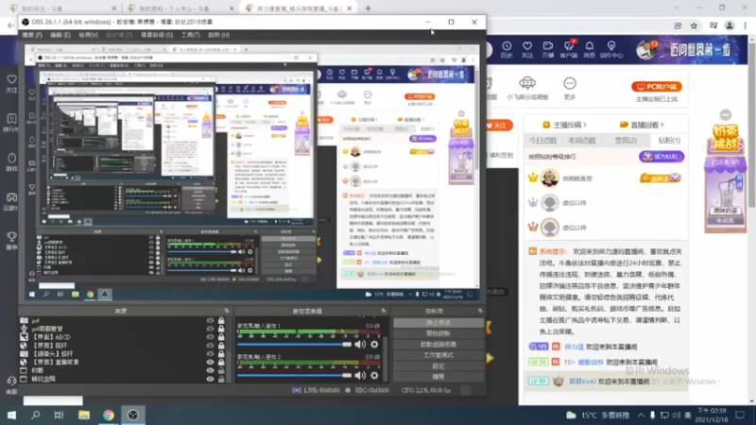Click the orange PC客户端 button
Screen dimensions: 756x425
pyautogui.click(x=657, y=87)
